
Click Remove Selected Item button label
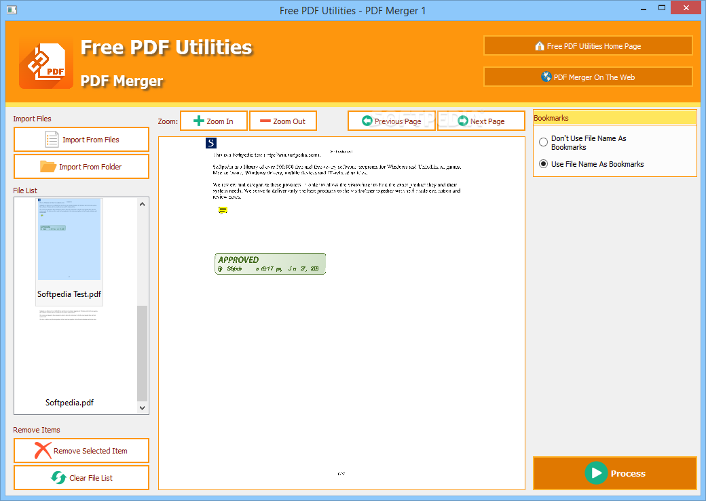(90, 451)
